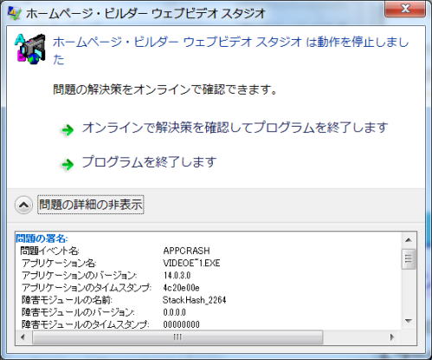Viewport: 432px width, 360px height.
Task: Select the version value 14.0.3.0
Action: 177,275
